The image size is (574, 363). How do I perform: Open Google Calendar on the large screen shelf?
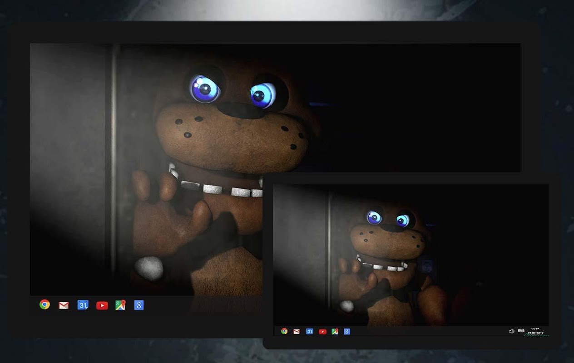83,305
